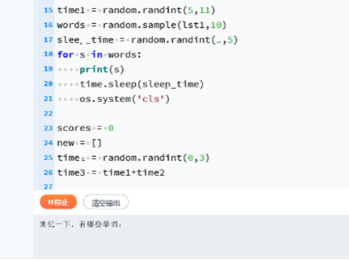Click the pause icon inside 停止 button
The width and height of the screenshot is (349, 262).
pyautogui.click(x=51, y=202)
